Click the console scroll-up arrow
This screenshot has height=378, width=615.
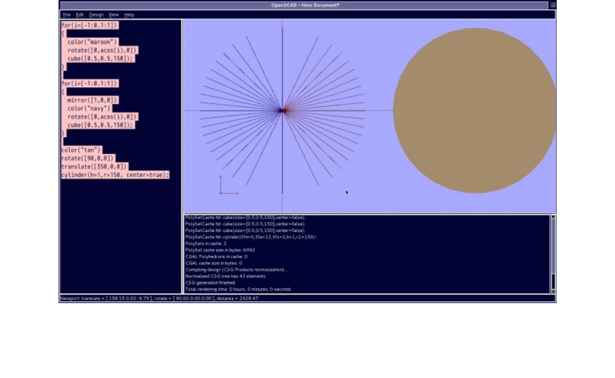tap(553, 216)
